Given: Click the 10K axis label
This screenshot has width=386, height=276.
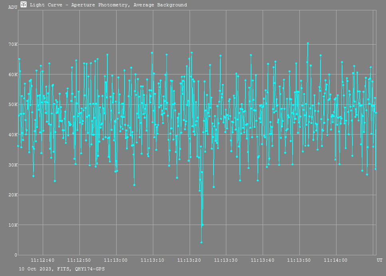Looking at the screenshot, I should click(x=13, y=225).
